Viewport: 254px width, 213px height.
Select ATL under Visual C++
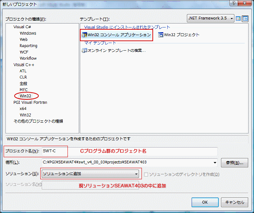pyautogui.click(x=23, y=71)
